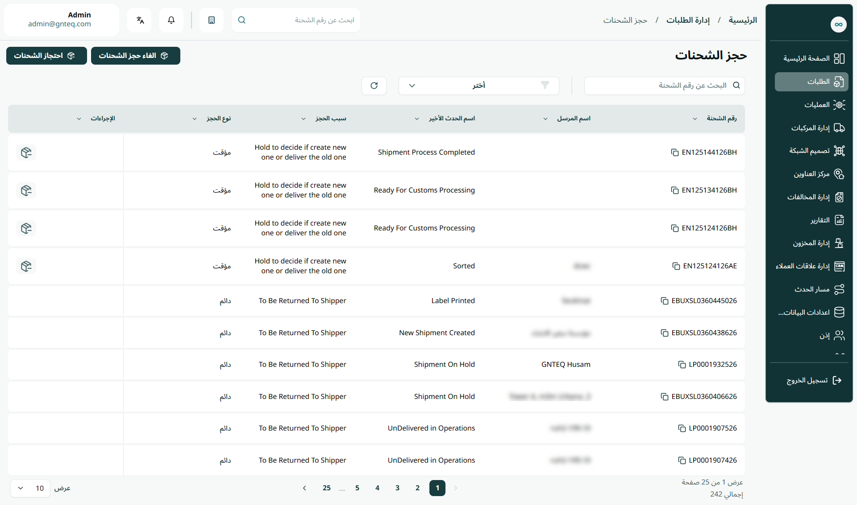This screenshot has width=857, height=505.
Task: Open اسم الحدث الأخير column chevron
Action: click(x=417, y=119)
